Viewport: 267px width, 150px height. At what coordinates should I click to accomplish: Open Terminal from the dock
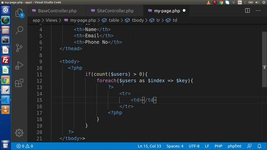click(x=5, y=40)
